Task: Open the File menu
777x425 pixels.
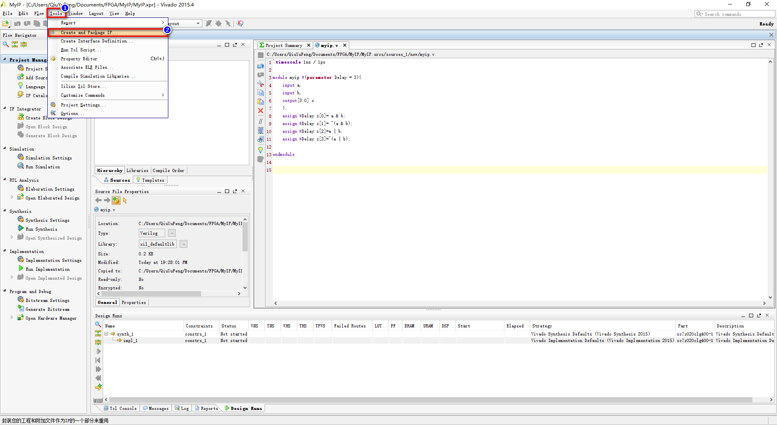Action: pos(7,13)
